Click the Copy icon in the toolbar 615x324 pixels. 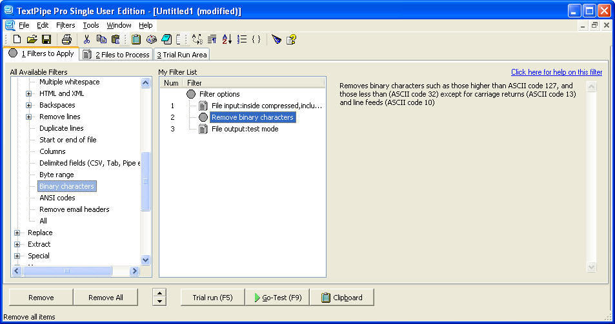(101, 39)
